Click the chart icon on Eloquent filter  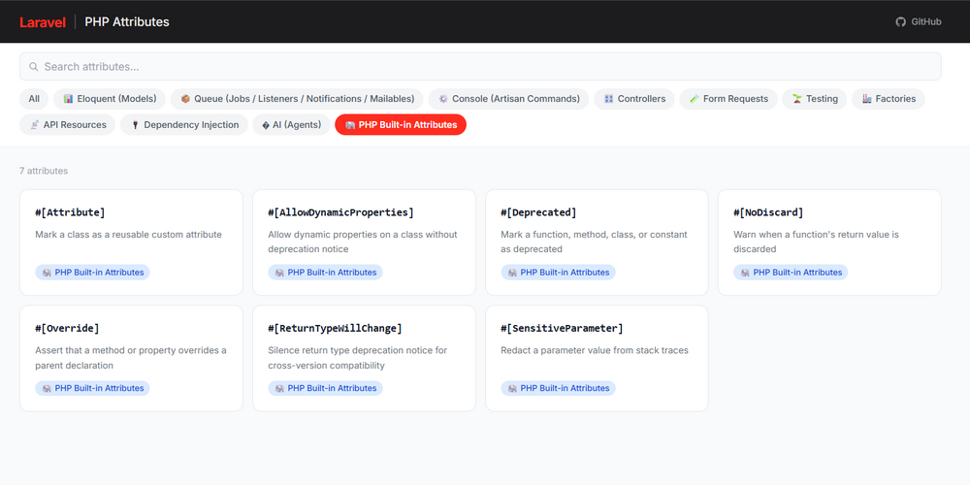pyautogui.click(x=69, y=99)
